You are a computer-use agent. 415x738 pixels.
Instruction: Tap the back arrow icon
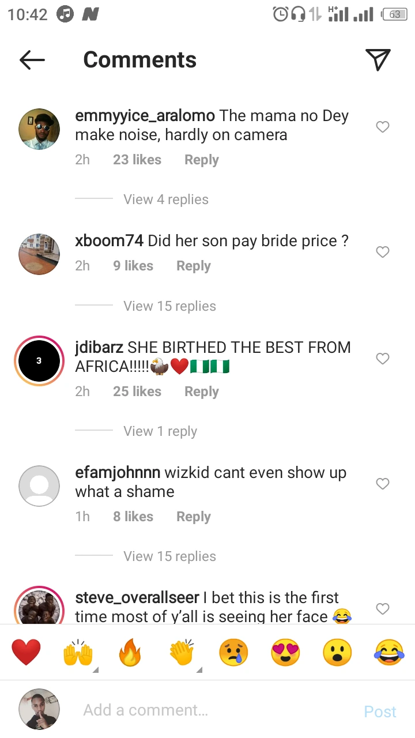click(x=32, y=59)
